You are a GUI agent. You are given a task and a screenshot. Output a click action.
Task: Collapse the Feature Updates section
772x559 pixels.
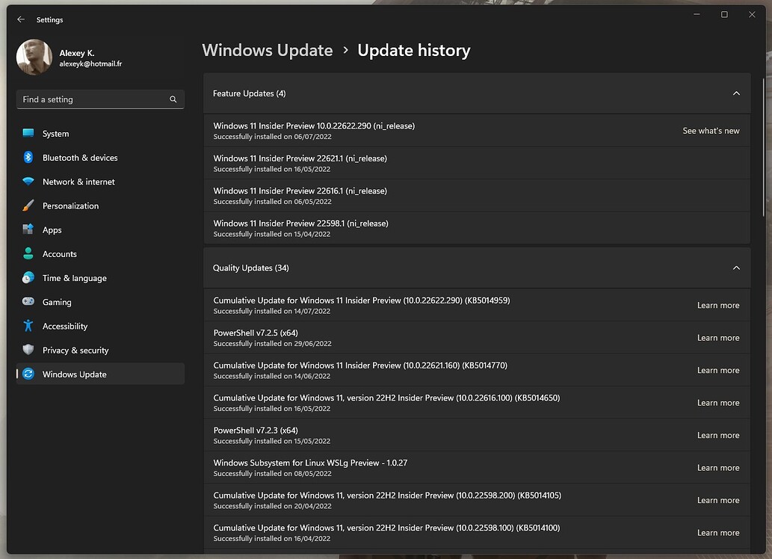(x=736, y=93)
